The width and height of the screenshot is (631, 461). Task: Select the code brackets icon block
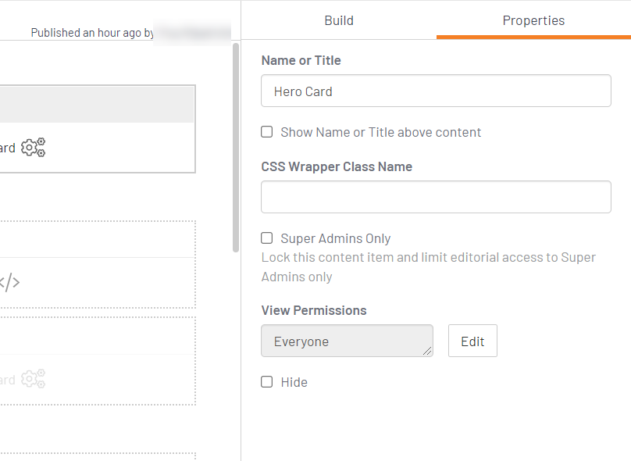9,282
